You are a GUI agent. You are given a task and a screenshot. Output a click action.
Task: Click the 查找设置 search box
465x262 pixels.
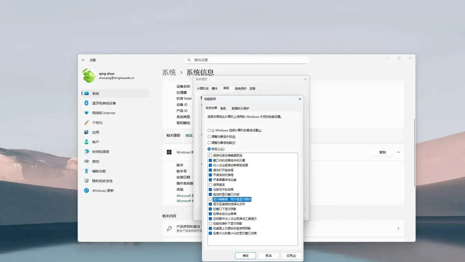pyautogui.click(x=247, y=60)
